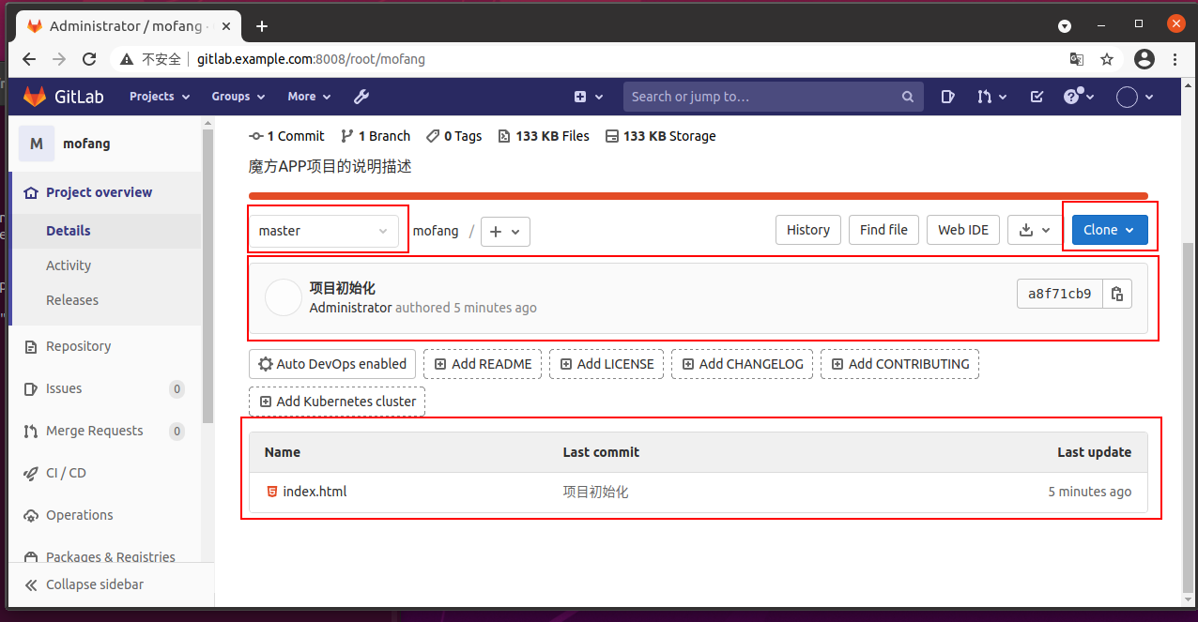The image size is (1198, 622).
Task: Click the History button
Action: coord(808,230)
